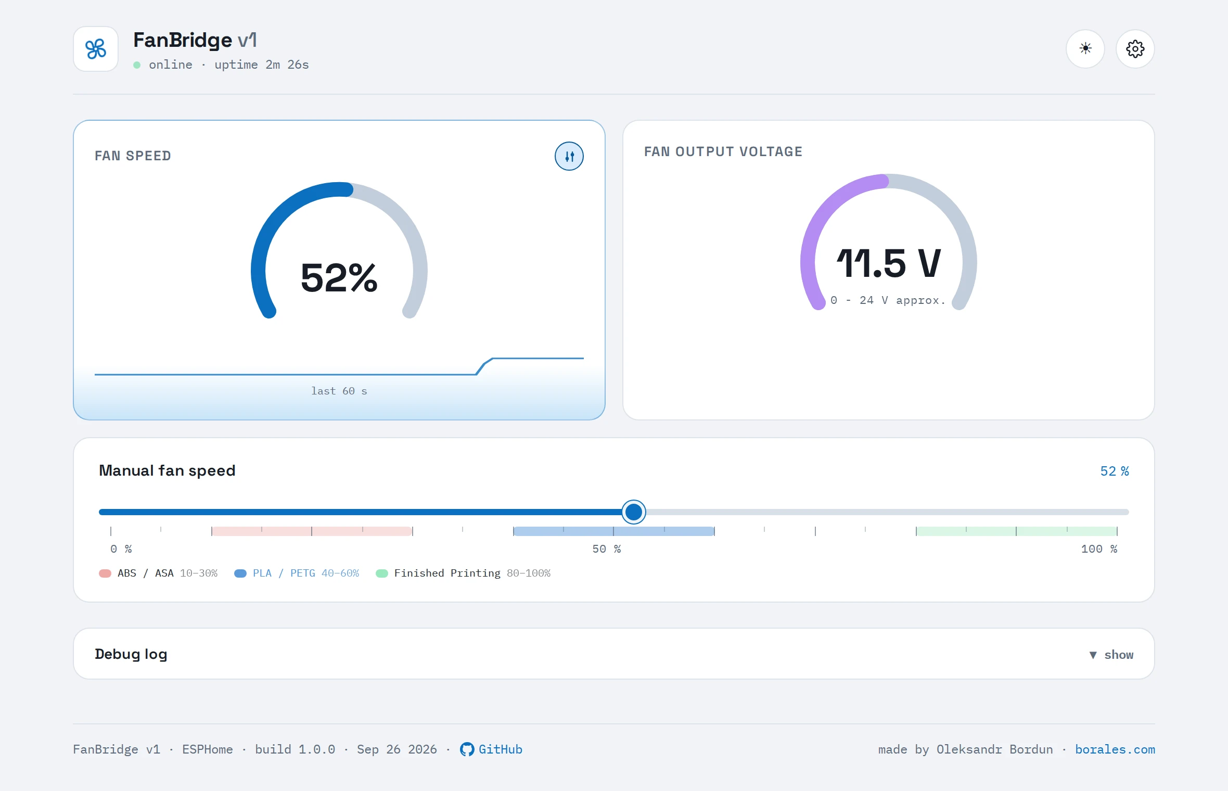Toggle light theme with the sun icon
Image resolution: width=1228 pixels, height=791 pixels.
point(1085,49)
